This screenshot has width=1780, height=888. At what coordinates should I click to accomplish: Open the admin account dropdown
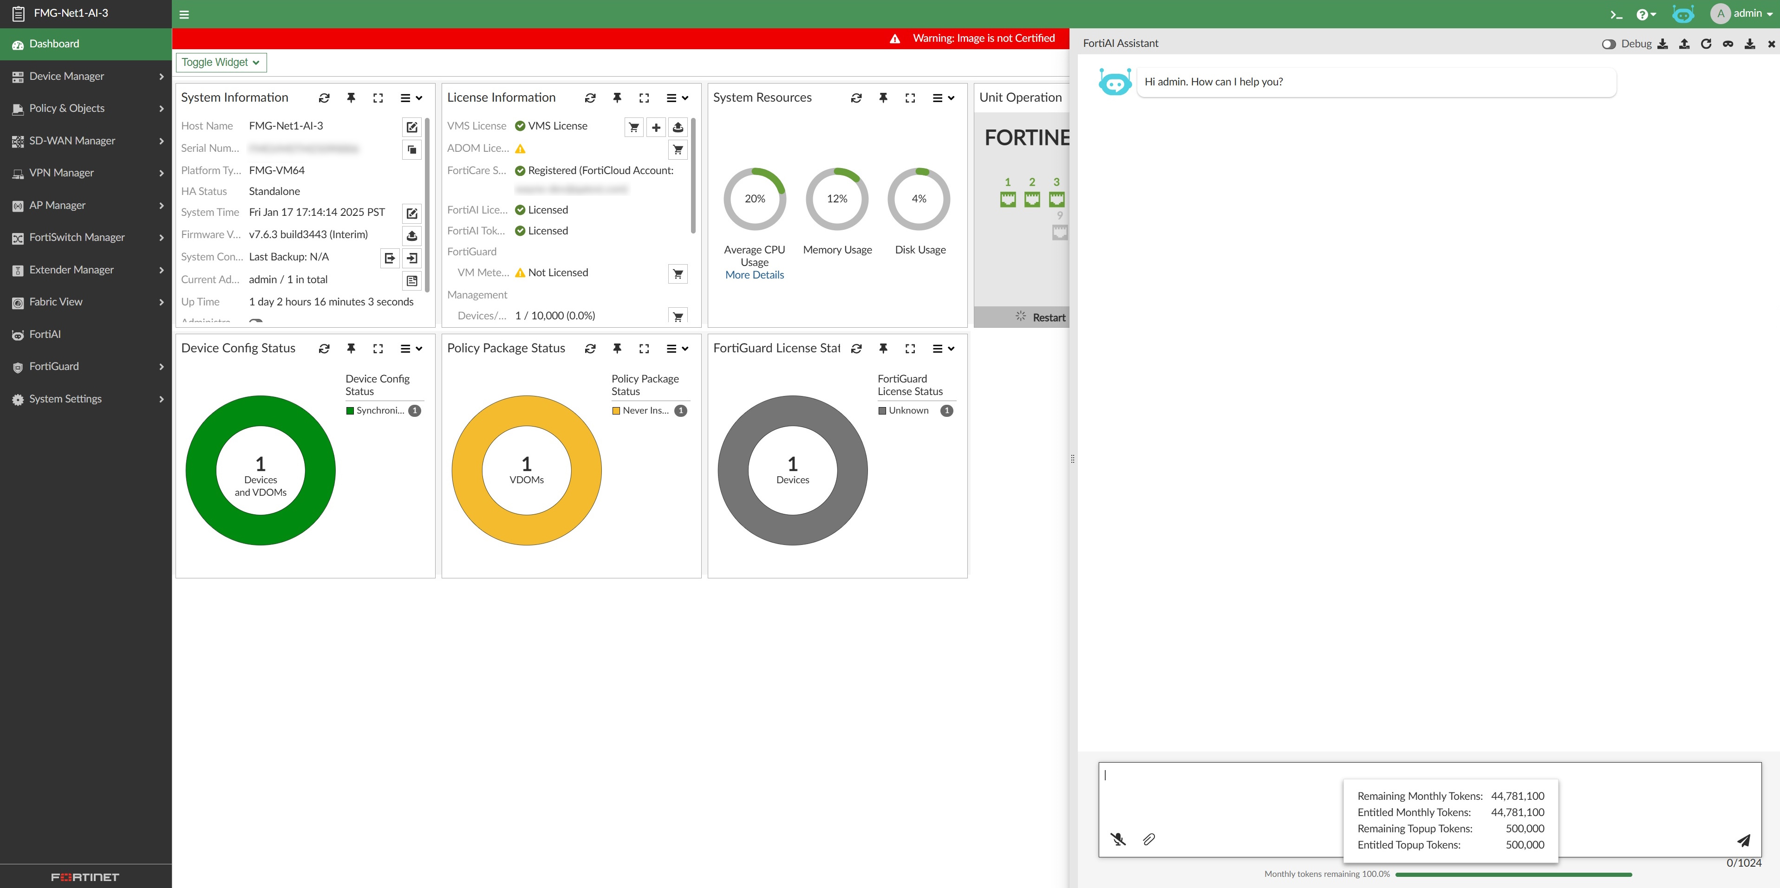click(x=1742, y=13)
